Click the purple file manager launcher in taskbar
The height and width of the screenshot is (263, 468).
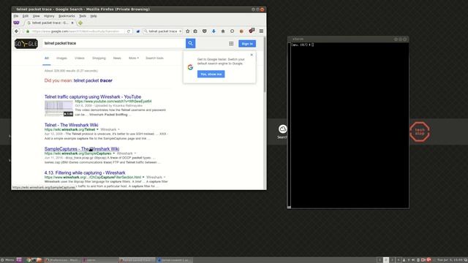coord(19,260)
